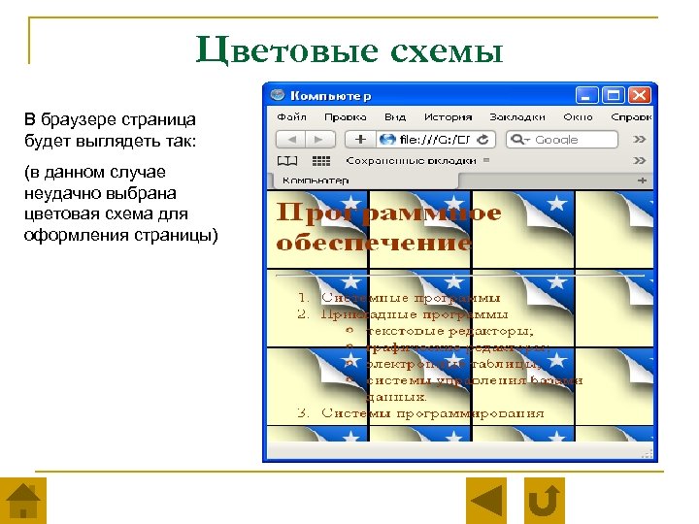Click list item Прикладные программы
The width and height of the screenshot is (699, 524).
tap(415, 314)
